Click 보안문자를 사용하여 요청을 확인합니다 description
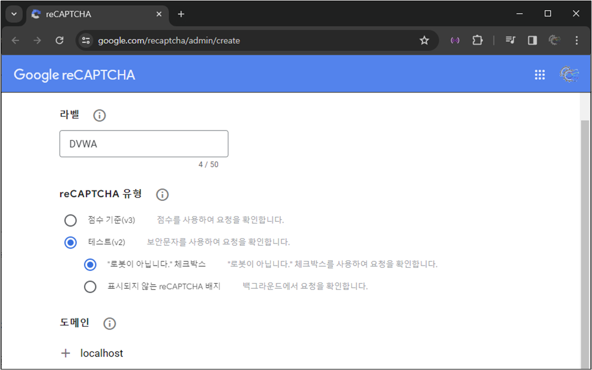 218,242
